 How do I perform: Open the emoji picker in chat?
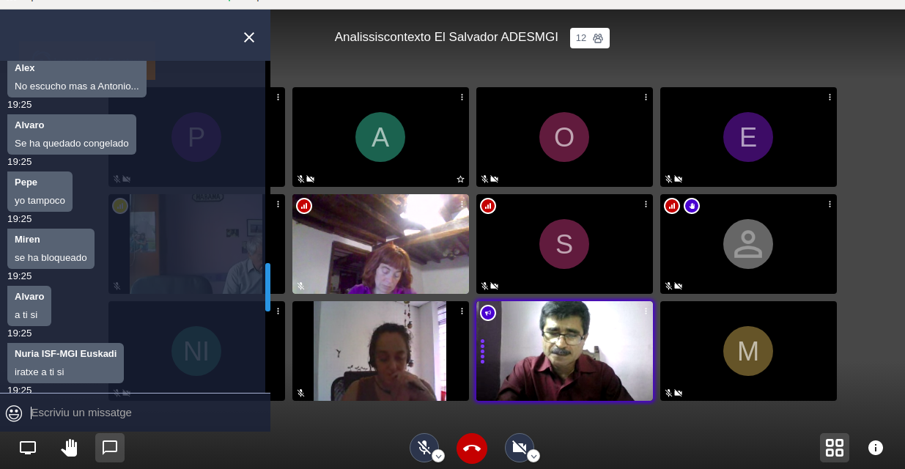pyautogui.click(x=14, y=413)
